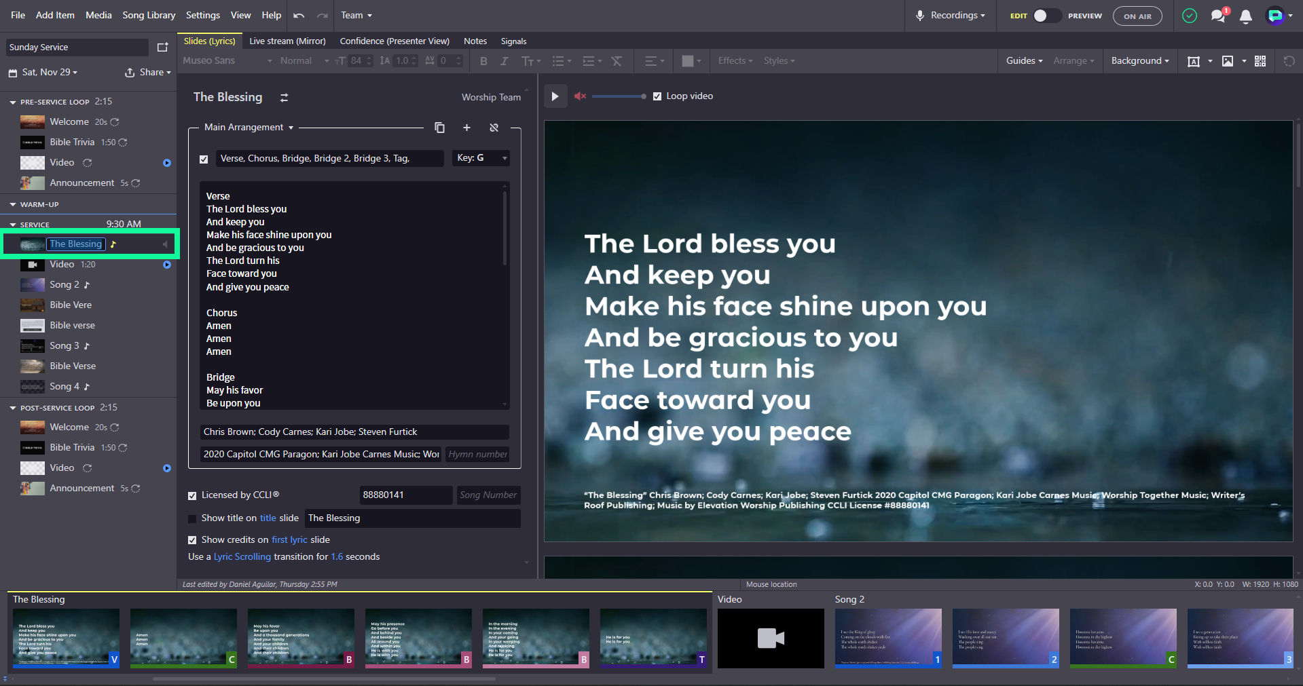Viewport: 1303px width, 686px height.
Task: Click the muted speaker icon
Action: point(580,96)
